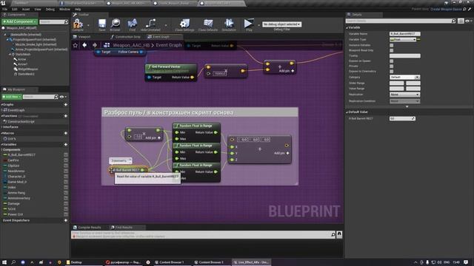Add a new graph with the Graphs plus
Screen dimensions: 474x266
coord(66,104)
